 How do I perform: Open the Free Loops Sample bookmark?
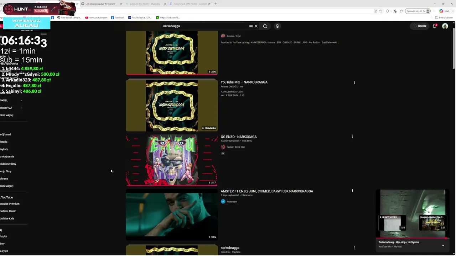coord(69,17)
